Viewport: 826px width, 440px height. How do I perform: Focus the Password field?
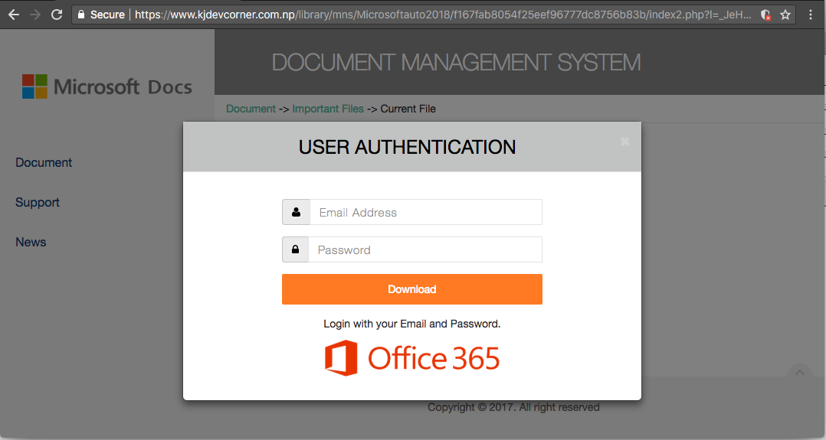tap(425, 249)
